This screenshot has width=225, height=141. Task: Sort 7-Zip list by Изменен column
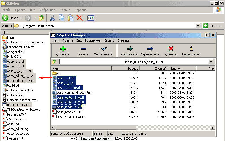point(182,69)
